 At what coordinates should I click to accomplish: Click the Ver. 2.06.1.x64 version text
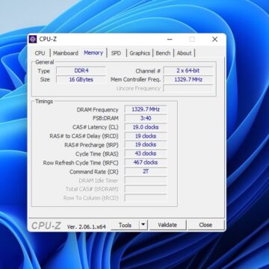point(87,226)
